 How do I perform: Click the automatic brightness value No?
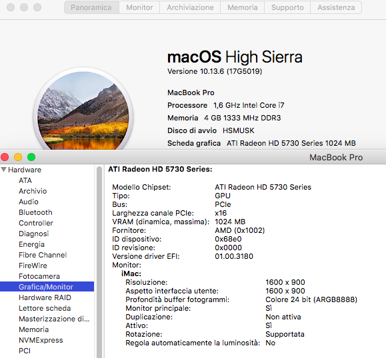pyautogui.click(x=270, y=343)
